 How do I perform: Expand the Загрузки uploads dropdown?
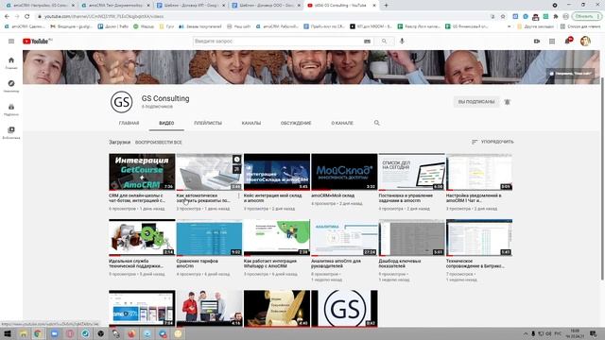tap(120, 143)
